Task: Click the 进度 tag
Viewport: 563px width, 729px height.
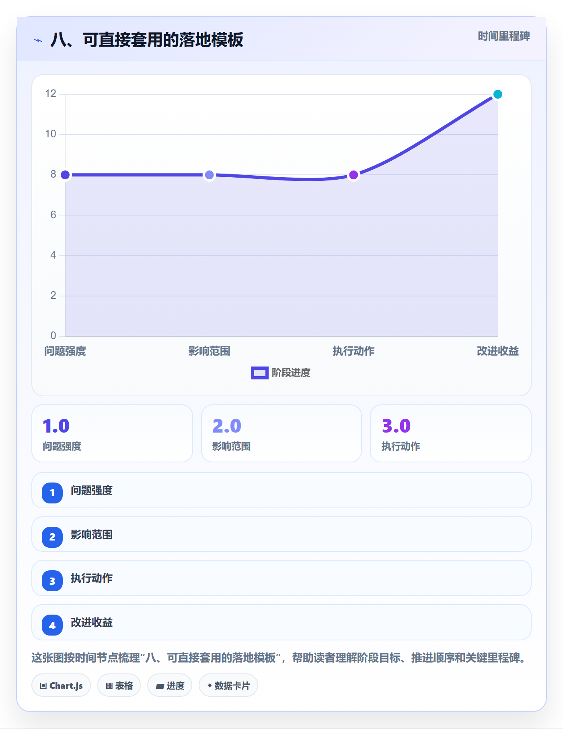Action: coord(170,686)
